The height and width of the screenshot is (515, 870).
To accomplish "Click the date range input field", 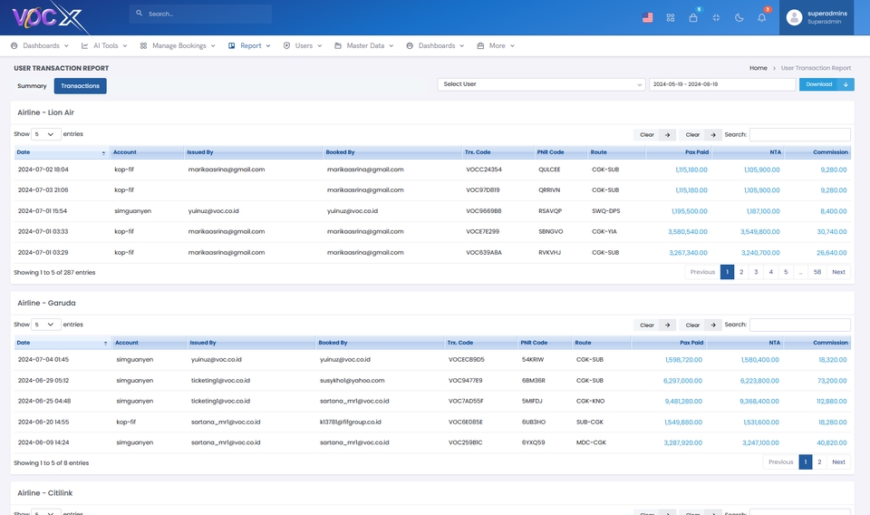I will (721, 84).
